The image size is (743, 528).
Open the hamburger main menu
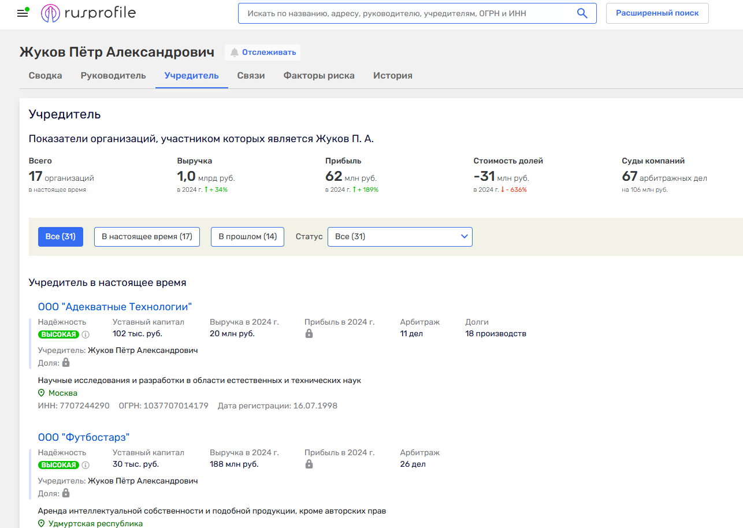pyautogui.click(x=23, y=13)
